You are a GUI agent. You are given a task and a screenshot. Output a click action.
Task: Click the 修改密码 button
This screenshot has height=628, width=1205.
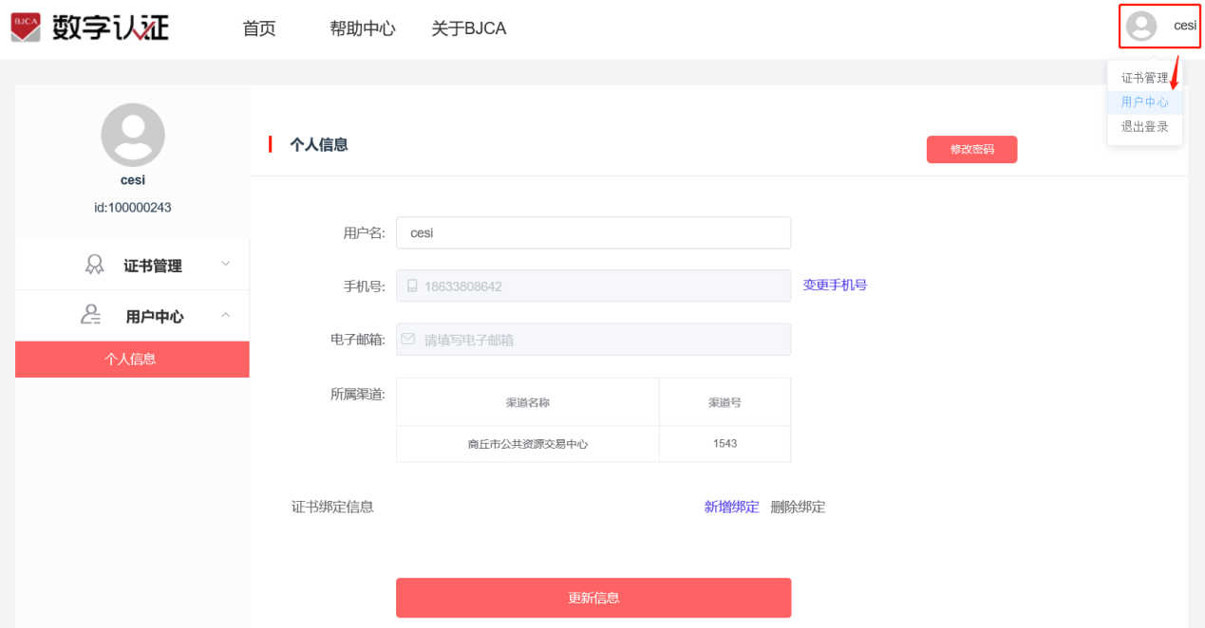coord(971,150)
